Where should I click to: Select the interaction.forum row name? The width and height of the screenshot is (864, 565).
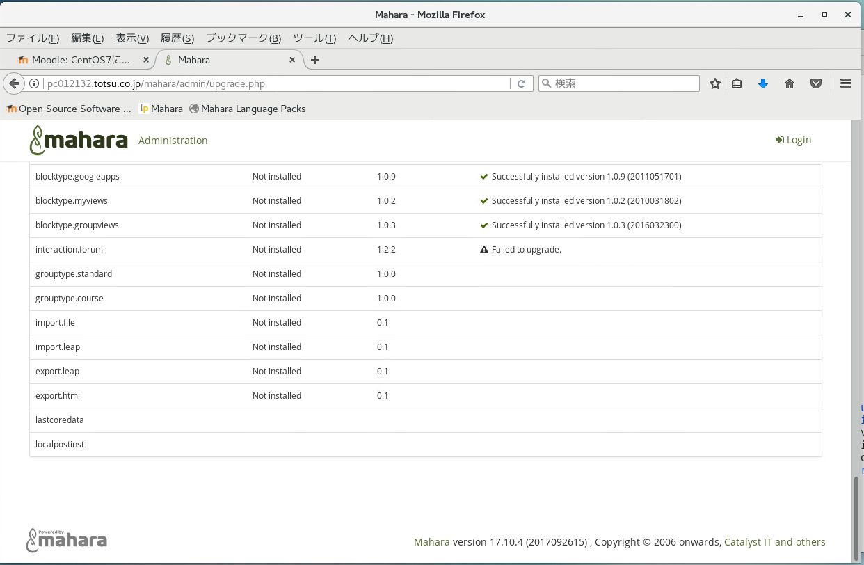(x=69, y=249)
